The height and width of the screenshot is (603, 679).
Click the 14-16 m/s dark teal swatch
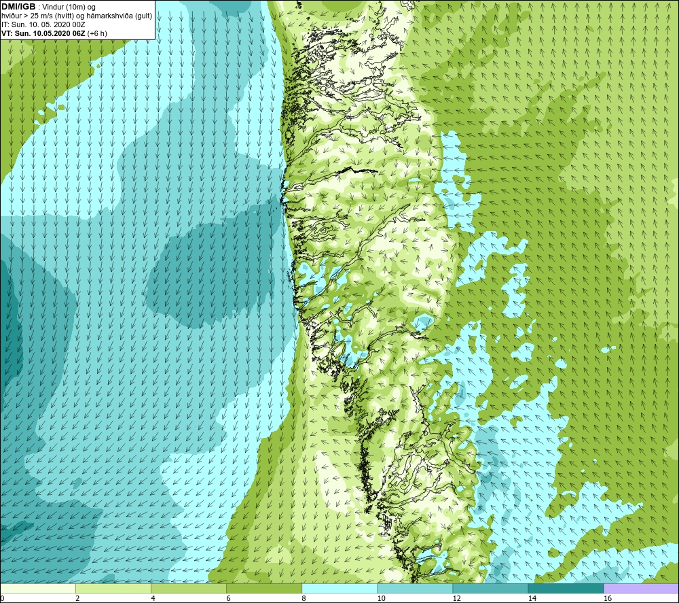(566, 589)
